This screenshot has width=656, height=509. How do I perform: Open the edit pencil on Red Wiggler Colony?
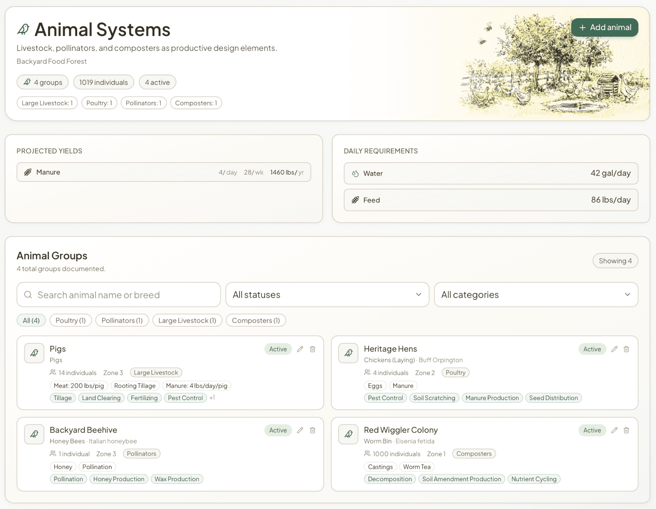615,430
